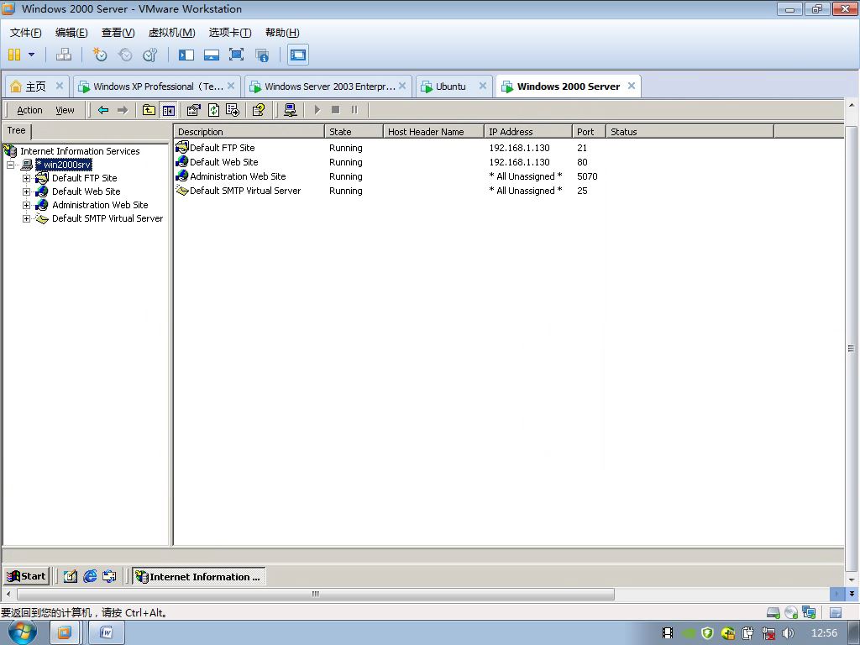Start the selected IIS item
This screenshot has height=645, width=860.
pyautogui.click(x=317, y=110)
